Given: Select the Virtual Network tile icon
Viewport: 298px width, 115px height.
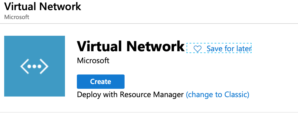Looking at the screenshot, I should coord(35,66).
